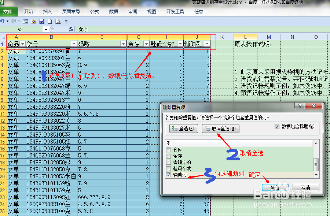Viewport: 330px width, 216px height.
Task: Select column header K
Action: (x=222, y=37)
